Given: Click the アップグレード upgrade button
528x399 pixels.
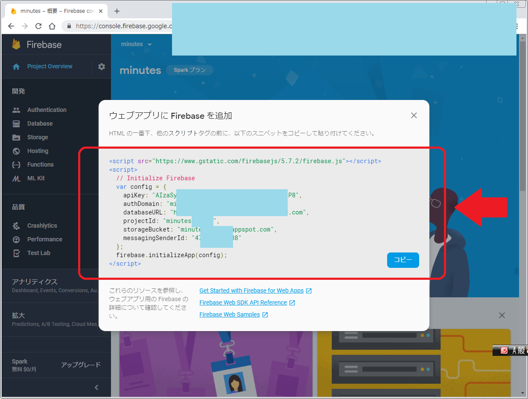Looking at the screenshot, I should pos(81,365).
